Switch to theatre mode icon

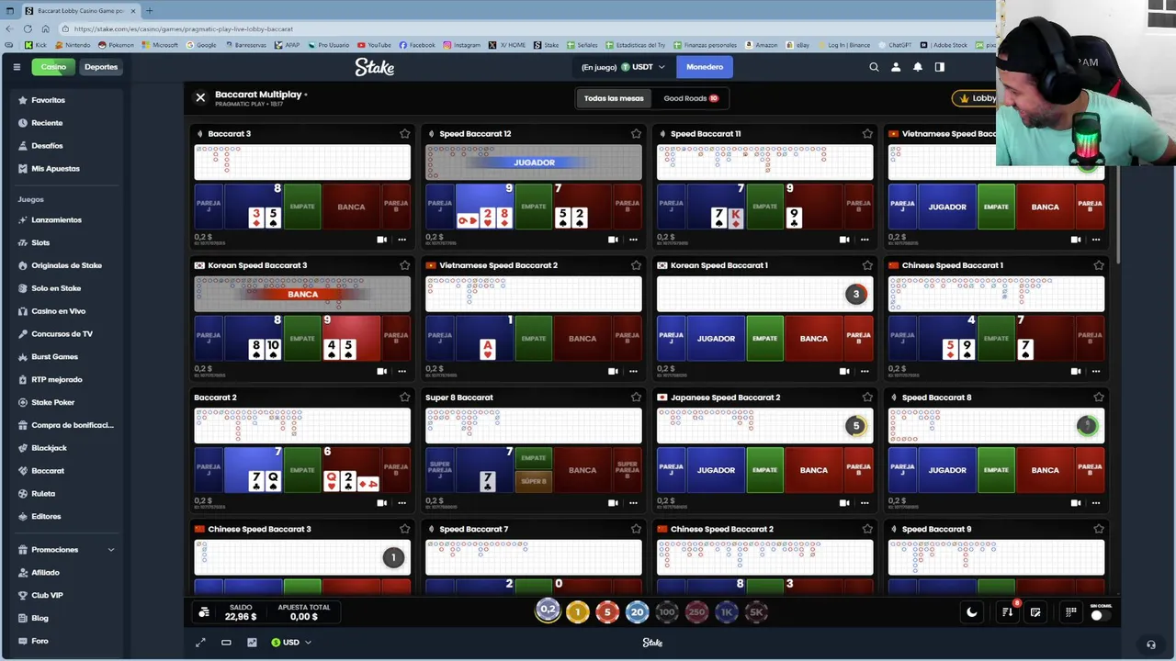[226, 643]
